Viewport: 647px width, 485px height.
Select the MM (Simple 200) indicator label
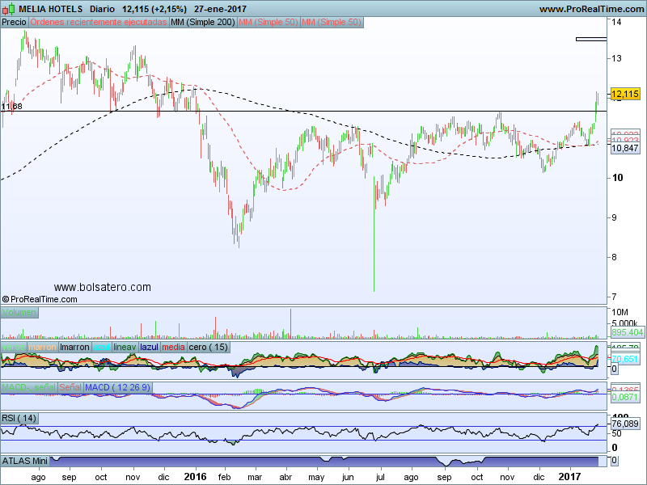point(203,23)
